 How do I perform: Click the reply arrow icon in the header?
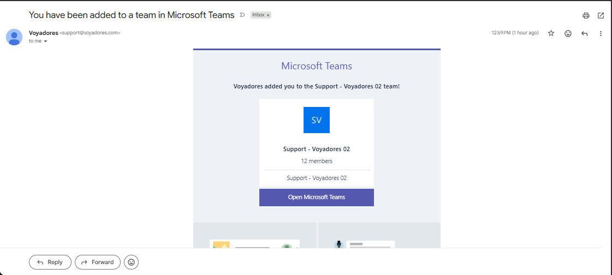(584, 33)
